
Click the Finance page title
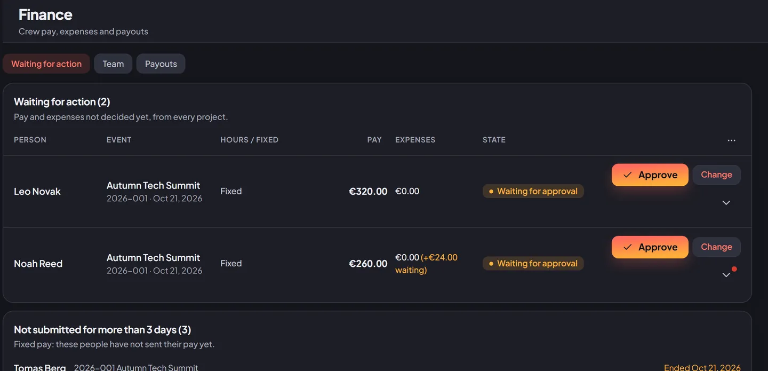click(x=45, y=14)
